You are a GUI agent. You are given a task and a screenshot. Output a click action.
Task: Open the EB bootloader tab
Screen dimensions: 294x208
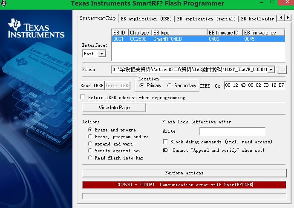click(x=257, y=19)
